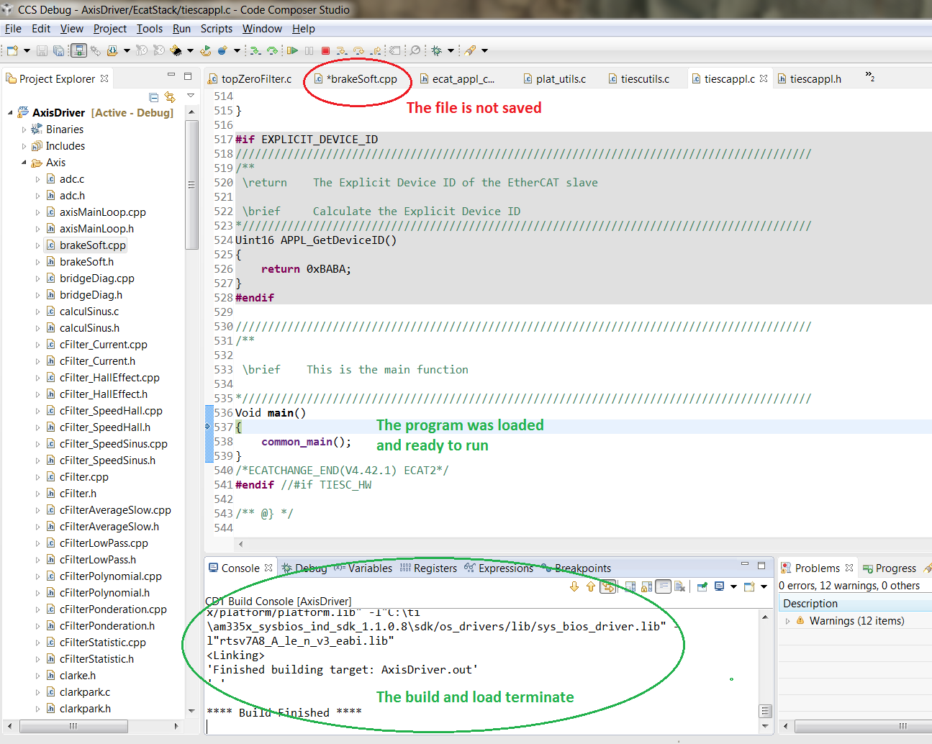Switch to the plat_utils.c tab
This screenshot has width=932, height=744.
coord(555,79)
